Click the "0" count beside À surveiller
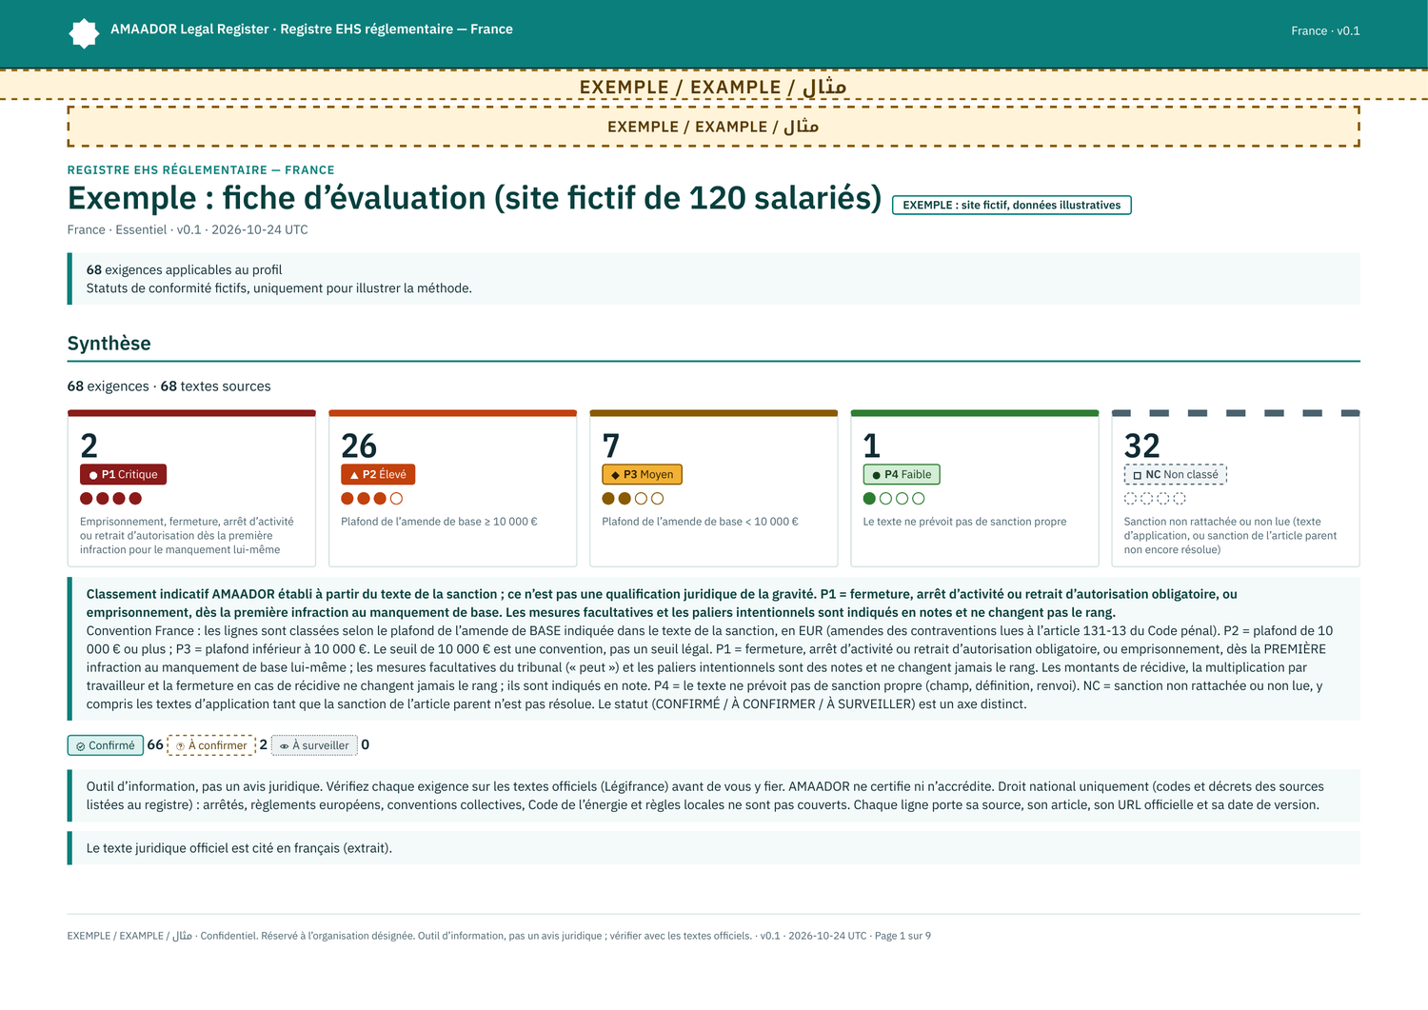 (x=366, y=745)
